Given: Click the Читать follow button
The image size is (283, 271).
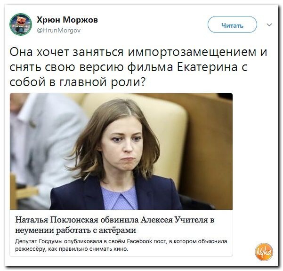Looking at the screenshot, I should coord(232,24).
